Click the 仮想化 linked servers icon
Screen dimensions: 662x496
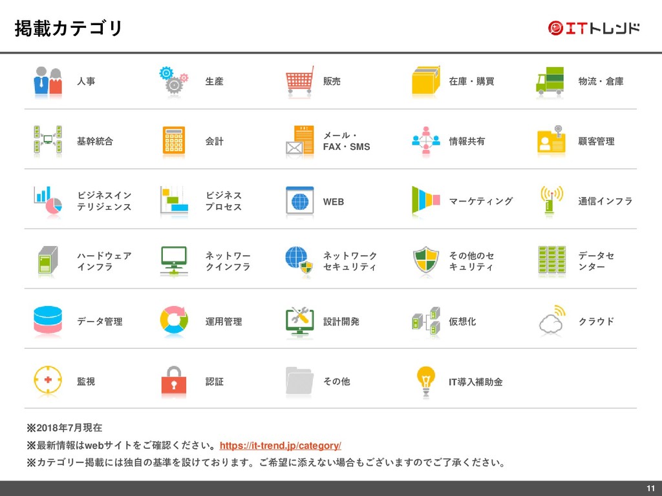click(x=425, y=320)
